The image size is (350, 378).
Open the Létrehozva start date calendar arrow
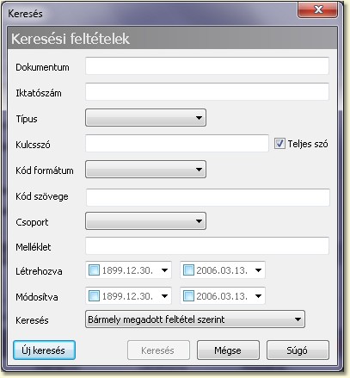[x=164, y=270]
